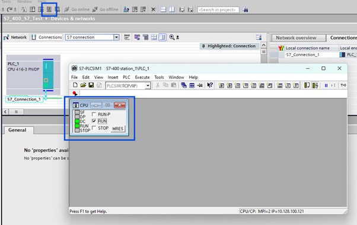Click the binoculars search icon
Screen dimensions: 357x225
pyautogui.click(x=245, y=9)
